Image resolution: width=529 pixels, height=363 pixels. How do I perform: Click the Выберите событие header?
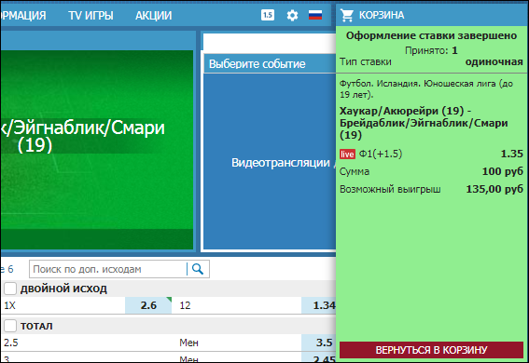click(x=270, y=63)
